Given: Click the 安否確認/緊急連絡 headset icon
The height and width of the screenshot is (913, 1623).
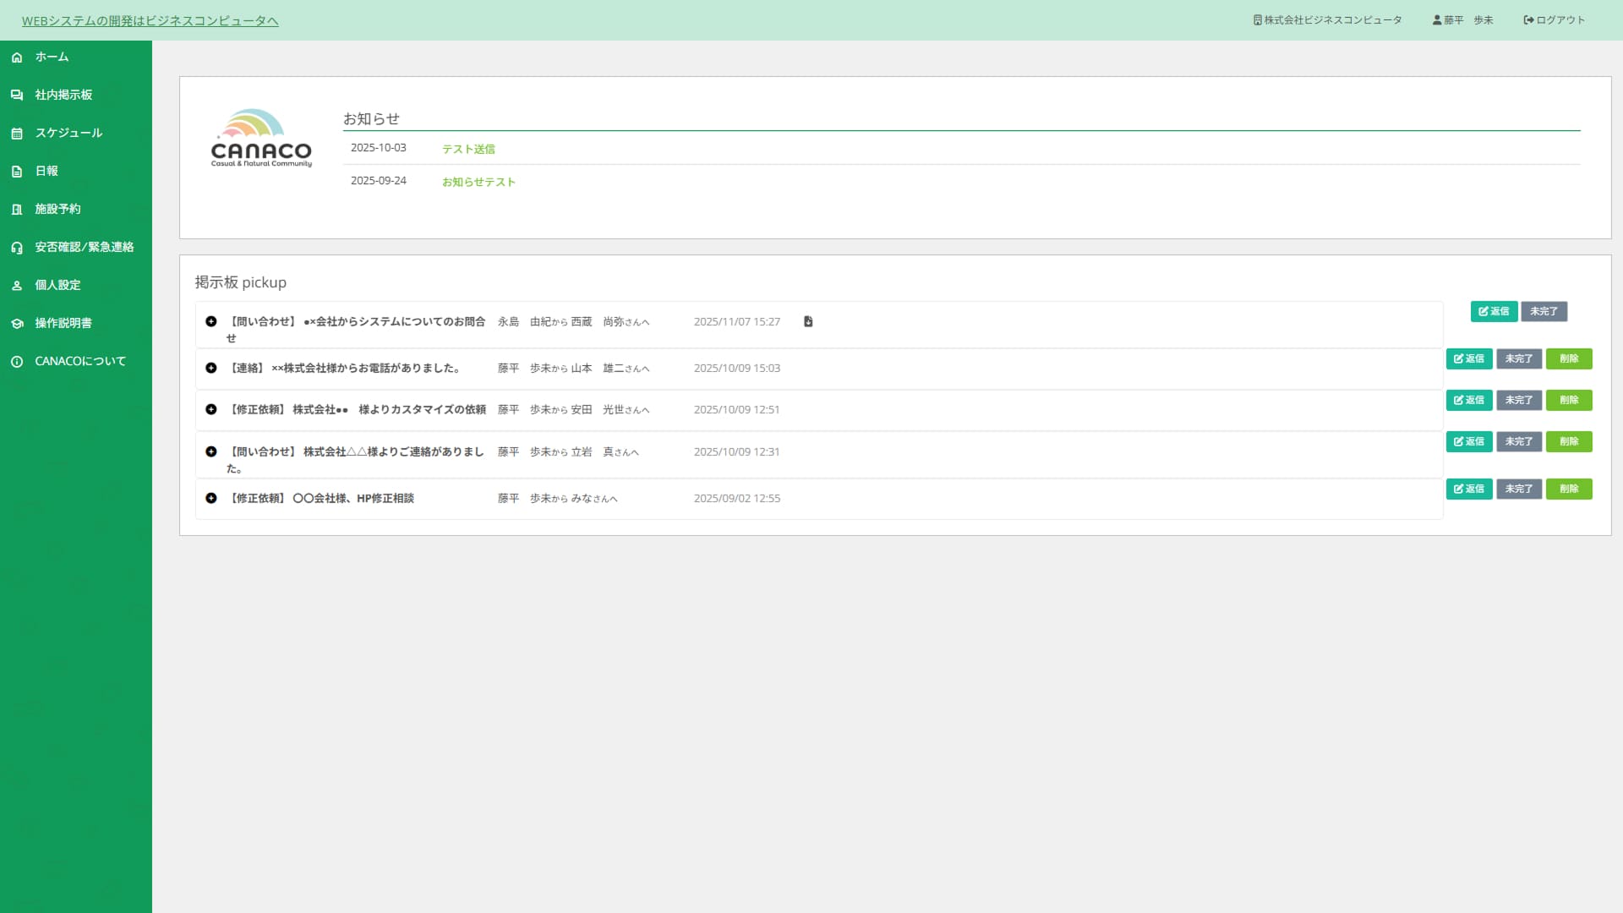Looking at the screenshot, I should [x=17, y=248].
